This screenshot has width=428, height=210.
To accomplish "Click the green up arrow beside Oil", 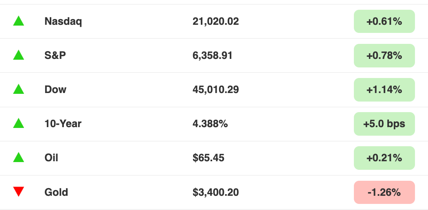I will (x=19, y=158).
